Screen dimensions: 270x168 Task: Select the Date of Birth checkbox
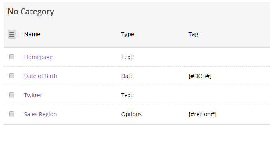coord(12,76)
